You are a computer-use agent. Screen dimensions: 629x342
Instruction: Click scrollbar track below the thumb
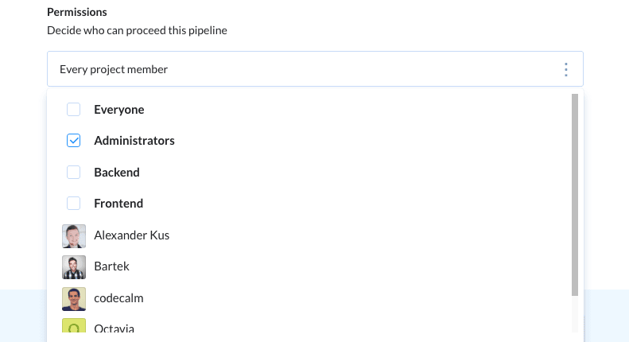[x=575, y=314]
